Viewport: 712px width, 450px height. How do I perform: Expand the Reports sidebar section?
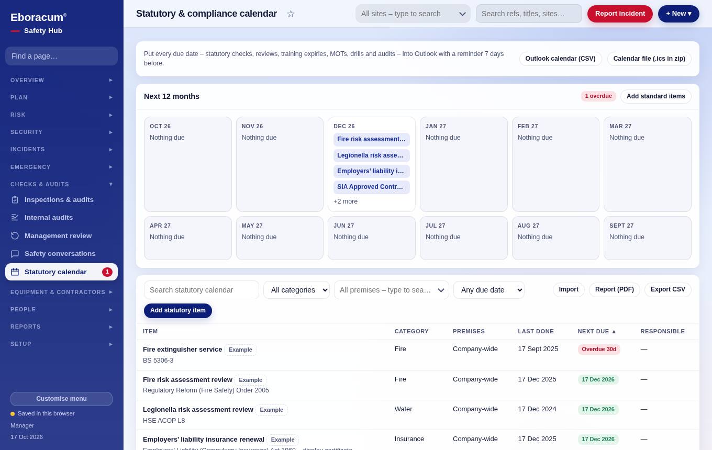click(61, 327)
